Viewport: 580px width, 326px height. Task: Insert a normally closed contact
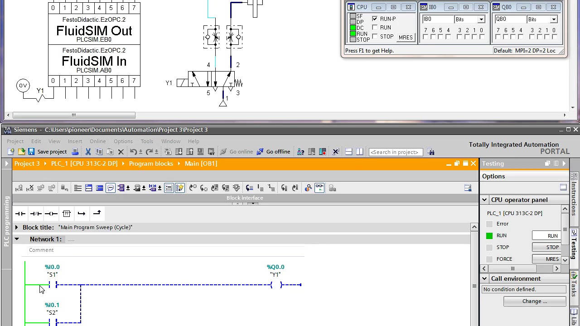36,214
